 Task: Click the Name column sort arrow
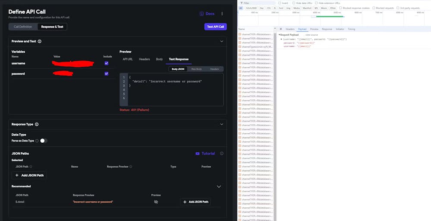pyautogui.click(x=275, y=29)
